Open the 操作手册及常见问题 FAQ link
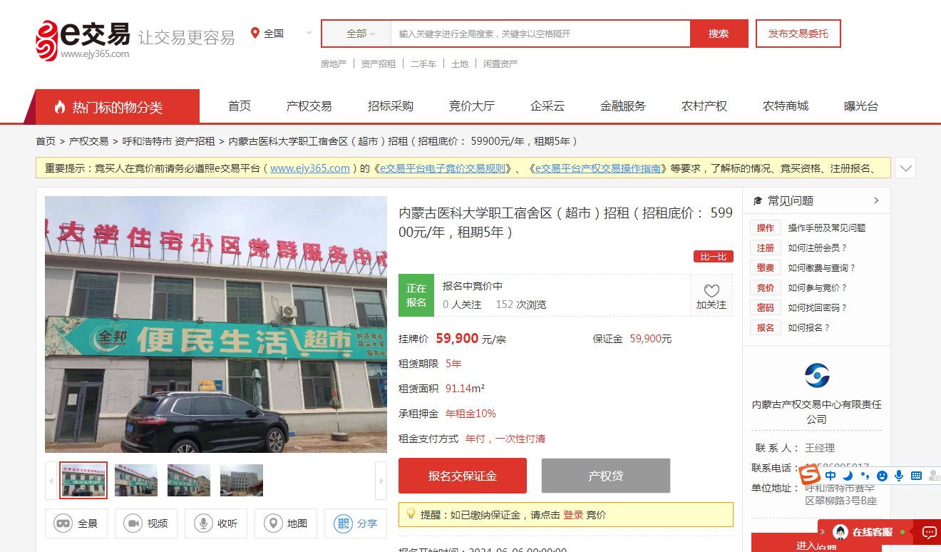Viewport: 941px width, 552px height. (x=827, y=228)
